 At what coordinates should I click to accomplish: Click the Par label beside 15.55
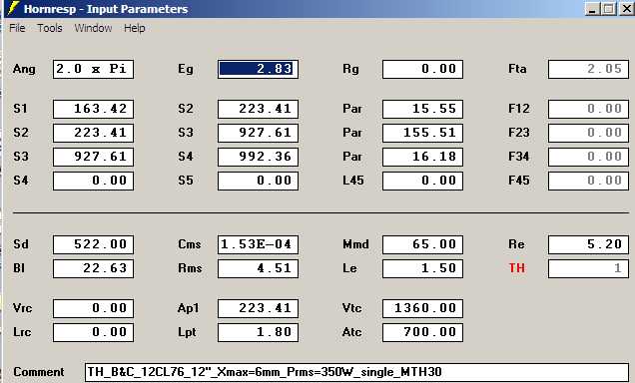351,109
